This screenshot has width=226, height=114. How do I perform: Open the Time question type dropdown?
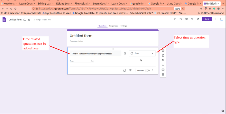142,53
